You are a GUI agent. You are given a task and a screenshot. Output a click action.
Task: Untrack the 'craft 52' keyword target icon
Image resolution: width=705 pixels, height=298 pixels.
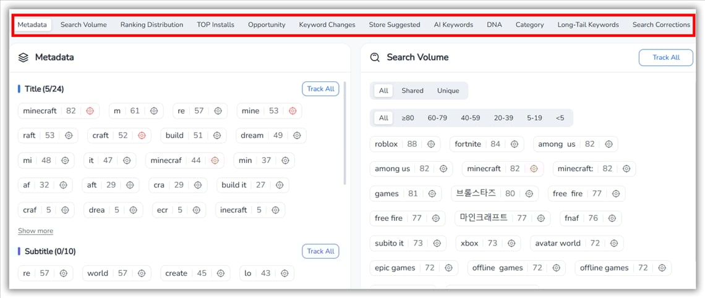(x=142, y=136)
